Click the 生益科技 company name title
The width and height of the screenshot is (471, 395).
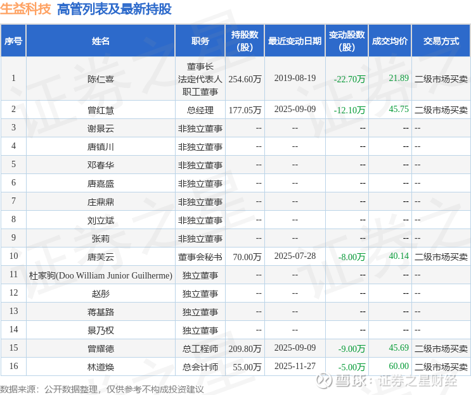click(25, 9)
